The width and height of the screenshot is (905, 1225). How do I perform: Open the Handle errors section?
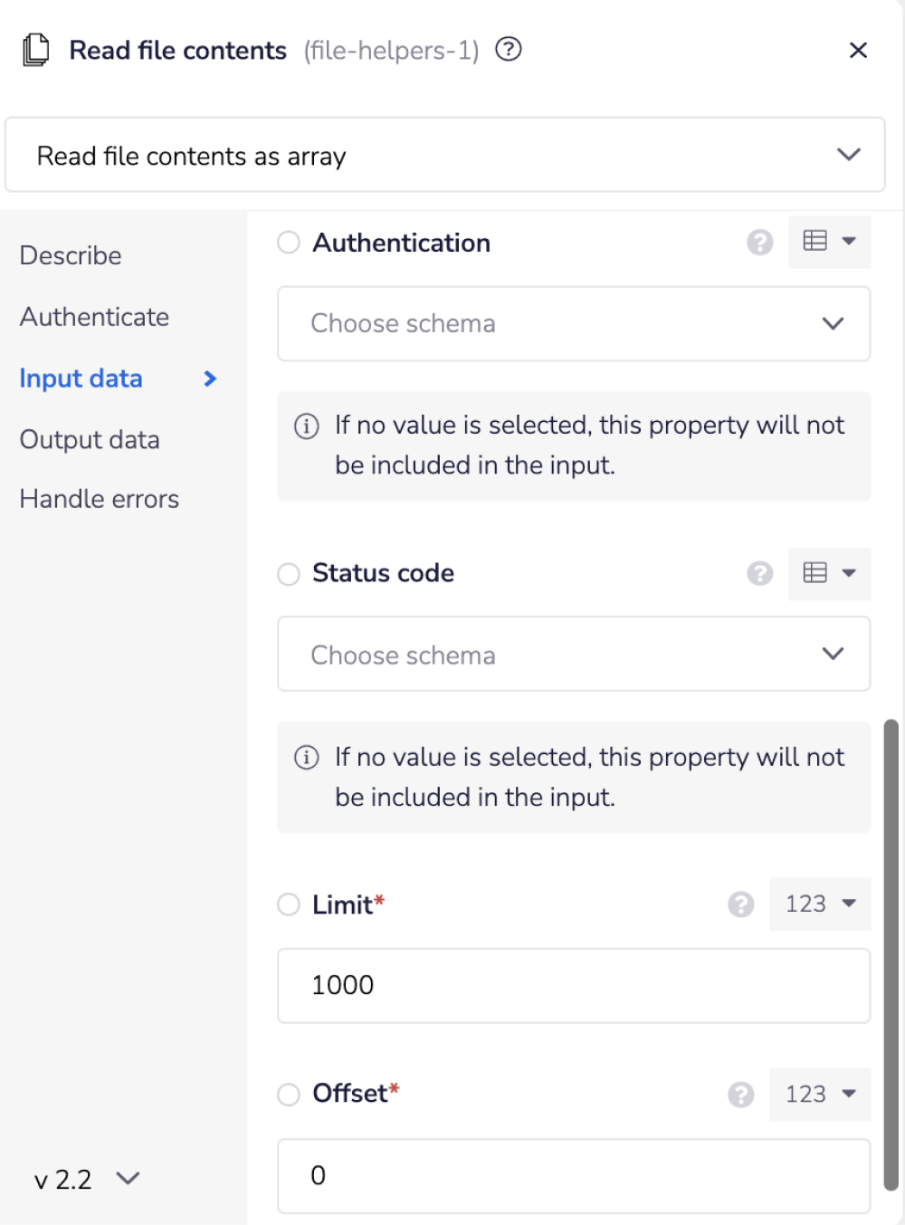tap(100, 499)
